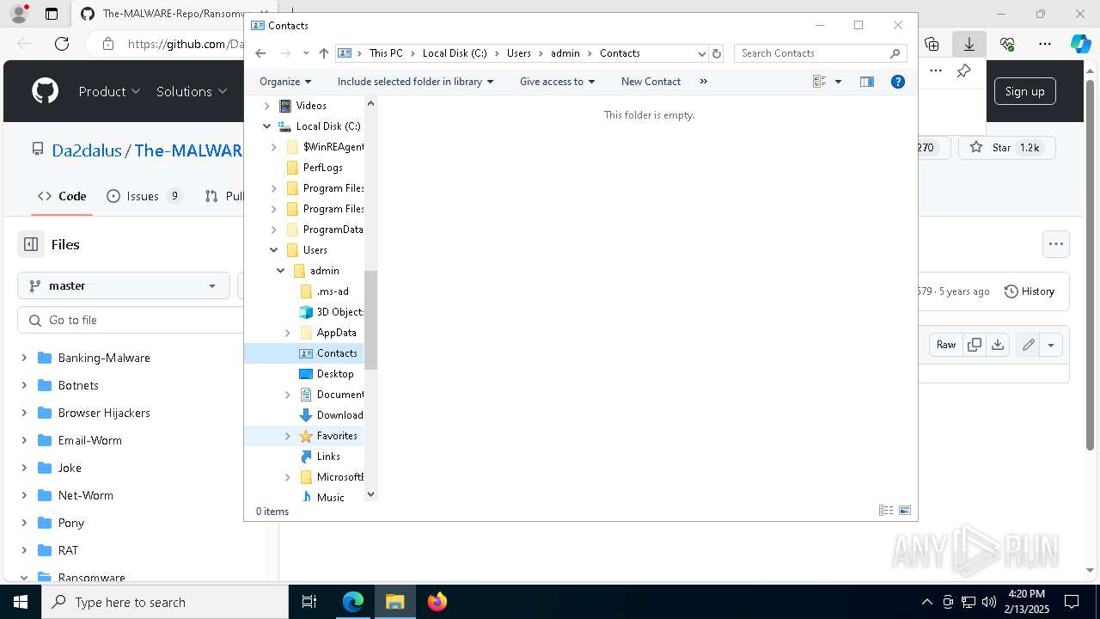Open Edge Copilot icon
The height and width of the screenshot is (619, 1100).
[x=1080, y=44]
